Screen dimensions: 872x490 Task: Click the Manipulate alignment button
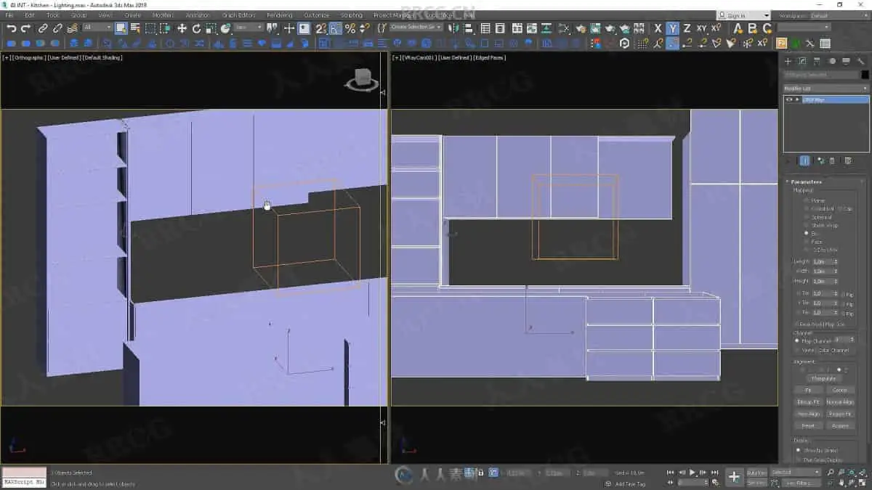pyautogui.click(x=823, y=378)
